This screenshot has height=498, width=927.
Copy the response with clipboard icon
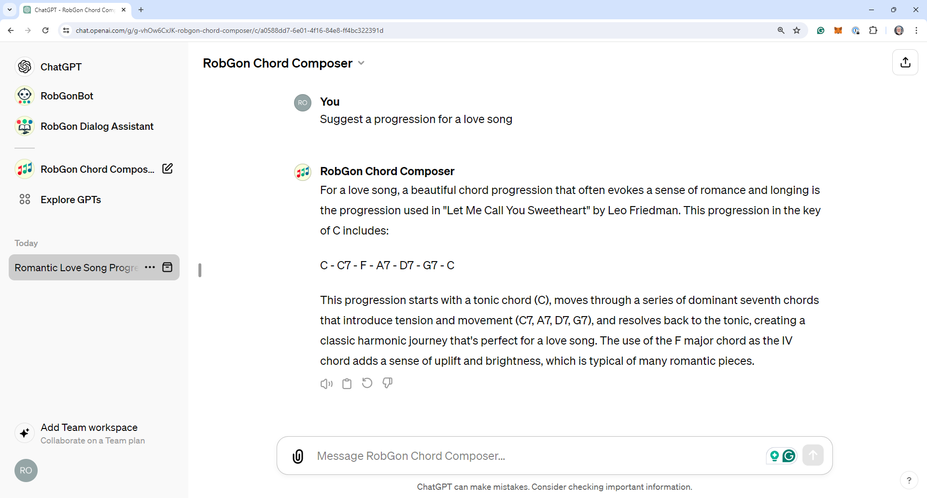(x=347, y=384)
